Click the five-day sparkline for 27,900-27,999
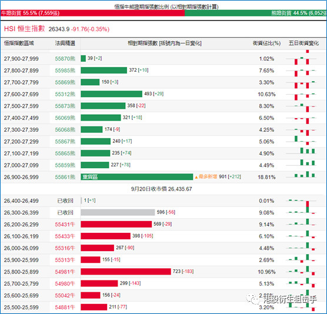The height and width of the screenshot is (314, 327). tap(301, 59)
